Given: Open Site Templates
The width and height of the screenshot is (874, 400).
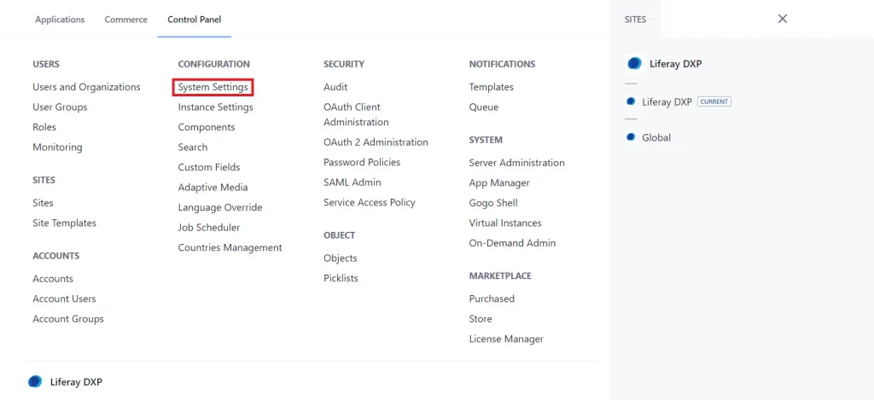Looking at the screenshot, I should [64, 223].
